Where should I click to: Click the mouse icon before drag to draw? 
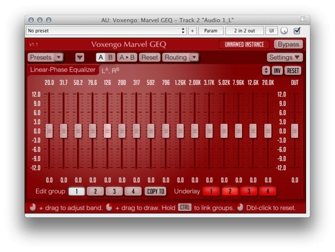click(109, 207)
